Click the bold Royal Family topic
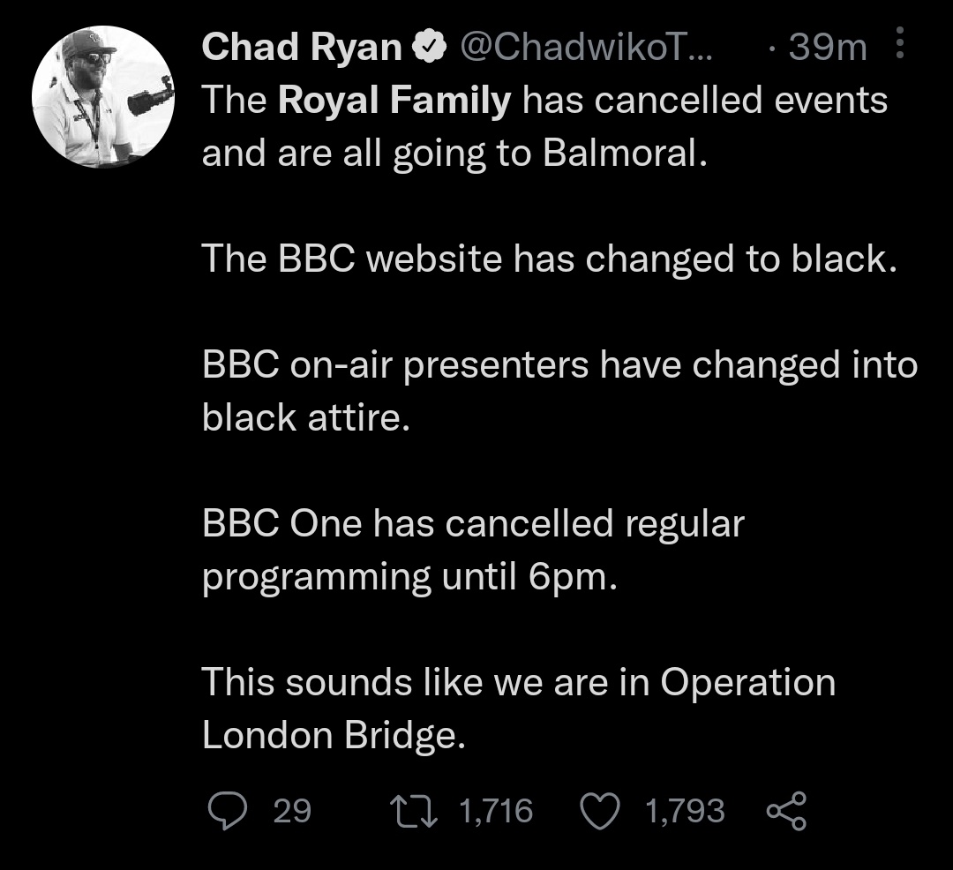Image resolution: width=953 pixels, height=870 pixels. (394, 100)
